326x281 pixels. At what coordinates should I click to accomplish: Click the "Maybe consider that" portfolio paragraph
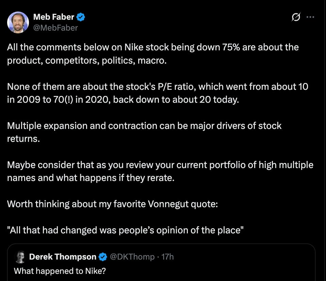tap(160, 171)
